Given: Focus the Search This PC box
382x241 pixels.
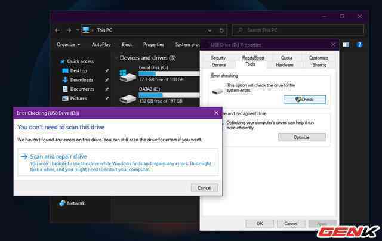Looking at the screenshot, I should coord(298,30).
